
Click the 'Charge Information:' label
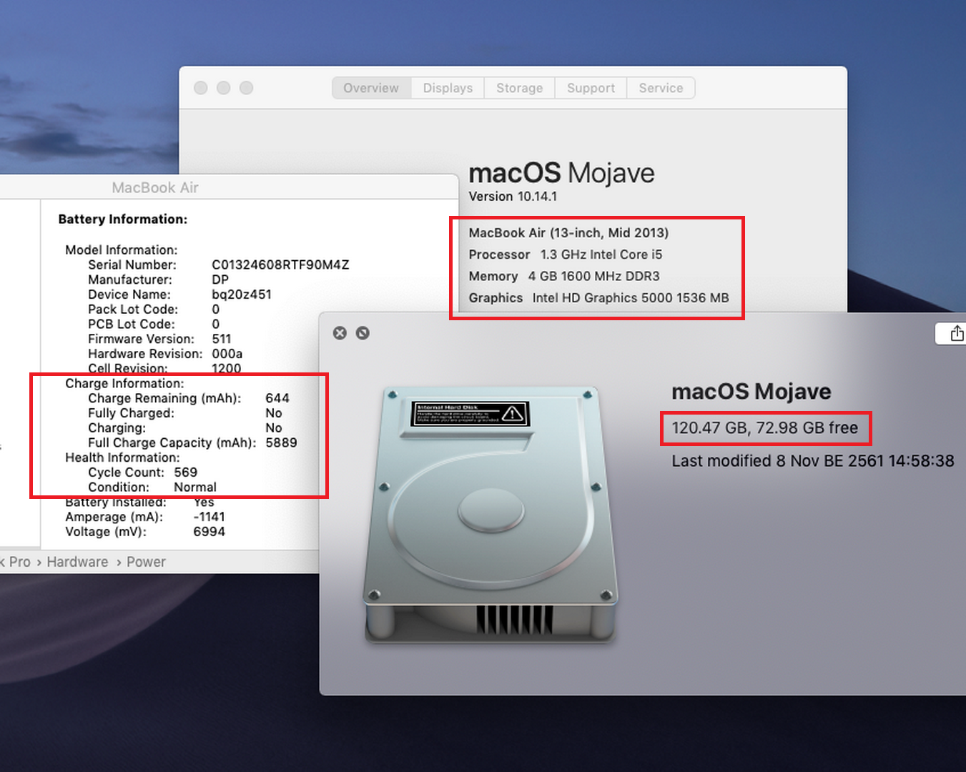(x=124, y=384)
